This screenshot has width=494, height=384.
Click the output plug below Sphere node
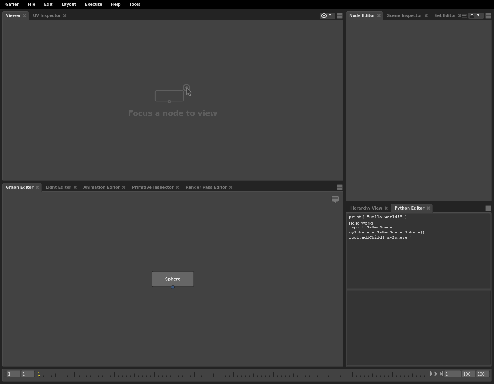pos(173,287)
